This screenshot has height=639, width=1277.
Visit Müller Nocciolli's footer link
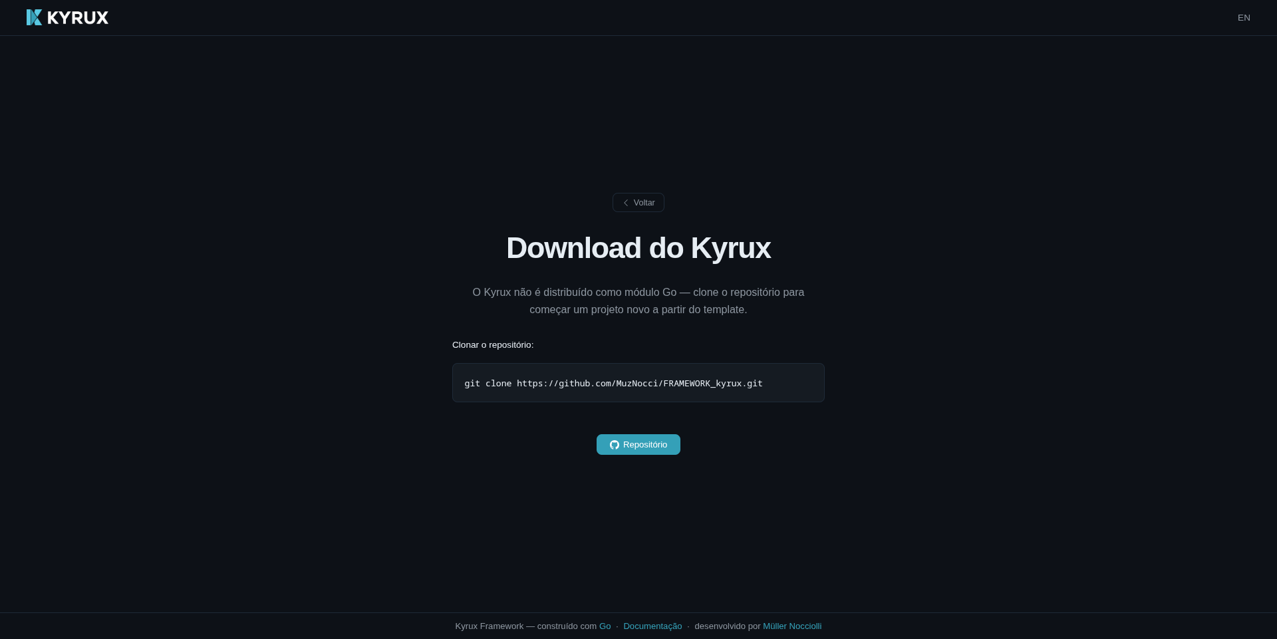click(792, 626)
